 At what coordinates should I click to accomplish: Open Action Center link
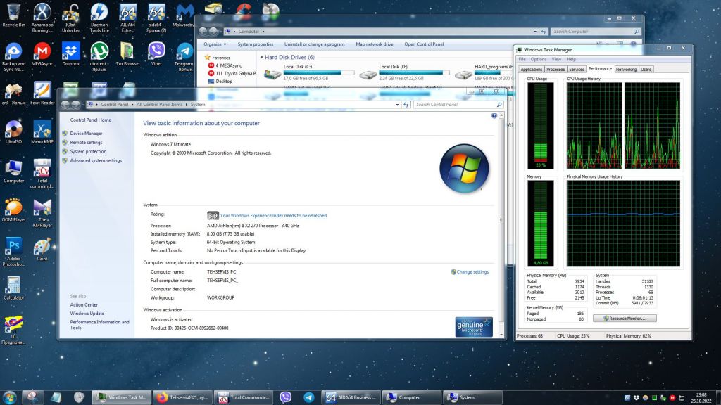[x=84, y=305]
